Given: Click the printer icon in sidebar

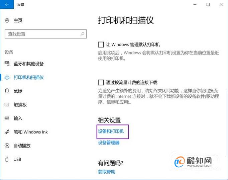Looking at the screenshot, I should pyautogui.click(x=7, y=77).
